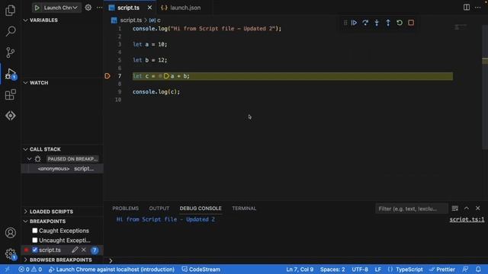This screenshot has height=274, width=488.
Task: Open the Search view
Action: point(10,31)
